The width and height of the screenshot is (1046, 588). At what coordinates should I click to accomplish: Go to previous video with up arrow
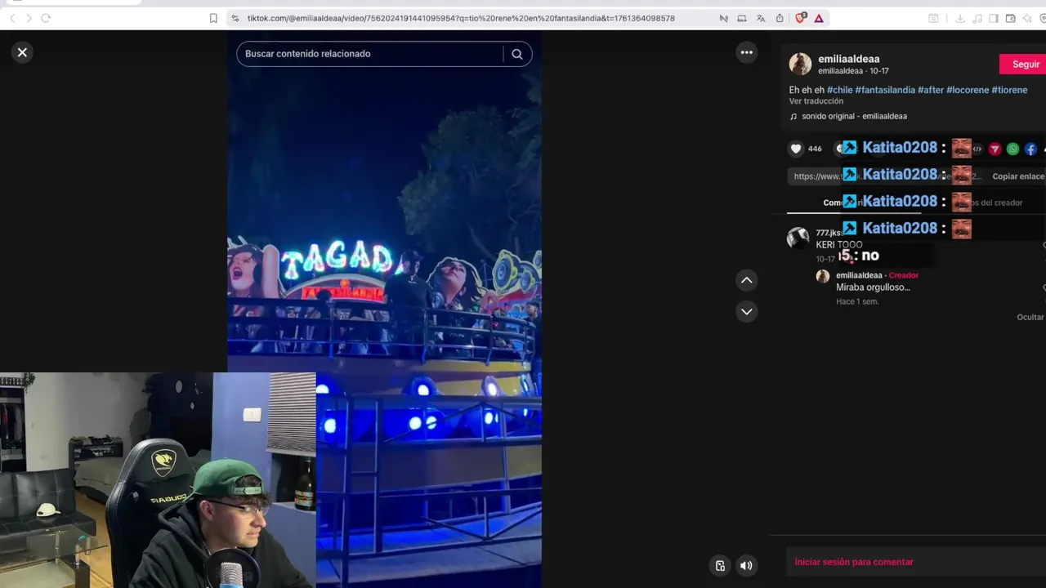[x=746, y=280]
